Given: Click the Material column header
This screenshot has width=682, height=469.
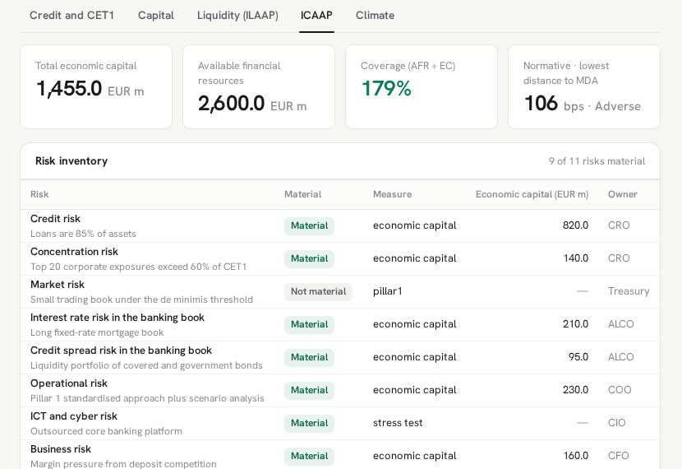Looking at the screenshot, I should [302, 194].
